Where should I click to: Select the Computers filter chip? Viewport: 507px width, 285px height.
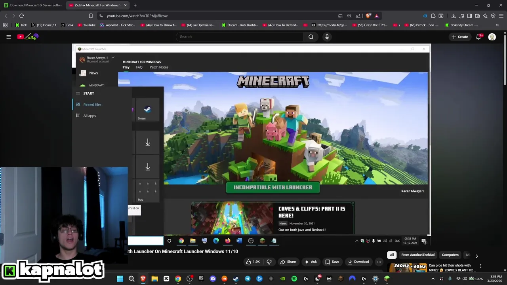tap(450, 255)
